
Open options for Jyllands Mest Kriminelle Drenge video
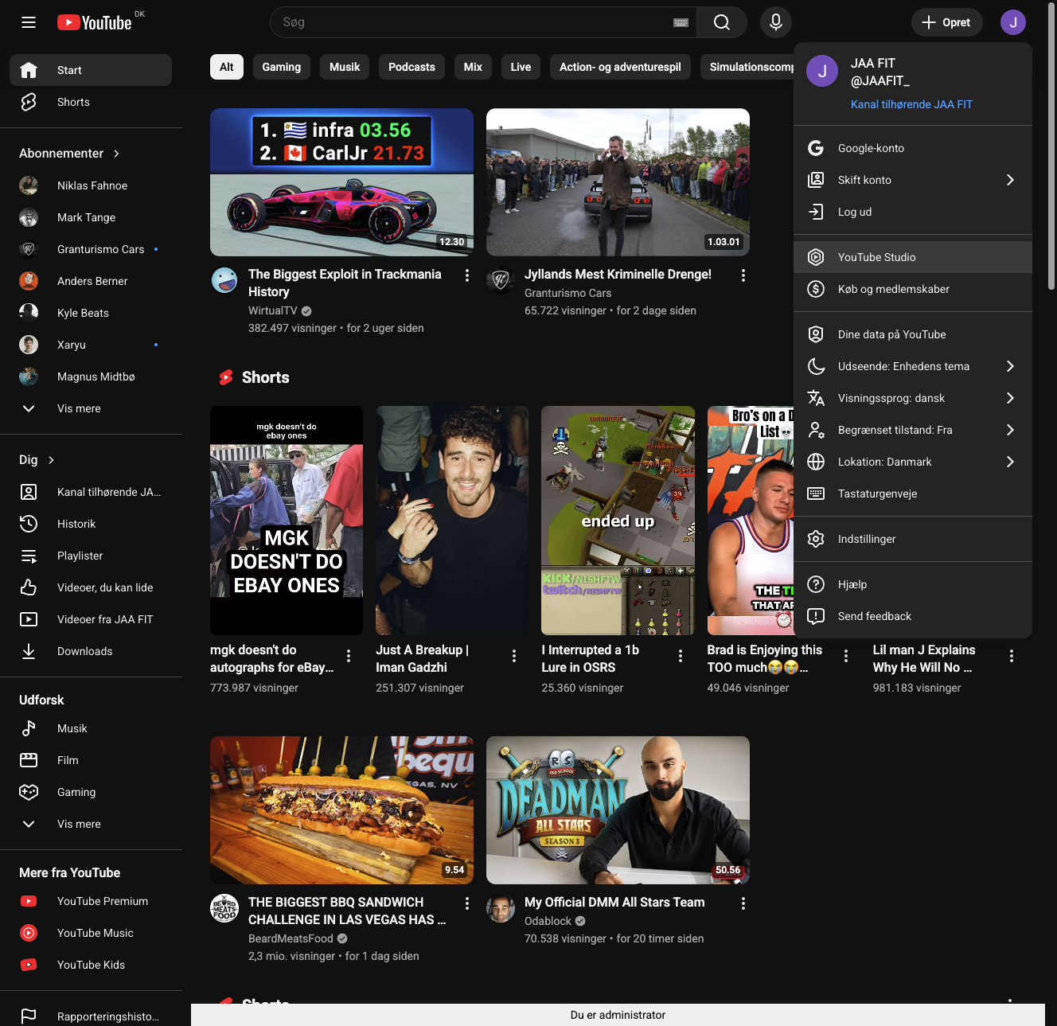743,275
